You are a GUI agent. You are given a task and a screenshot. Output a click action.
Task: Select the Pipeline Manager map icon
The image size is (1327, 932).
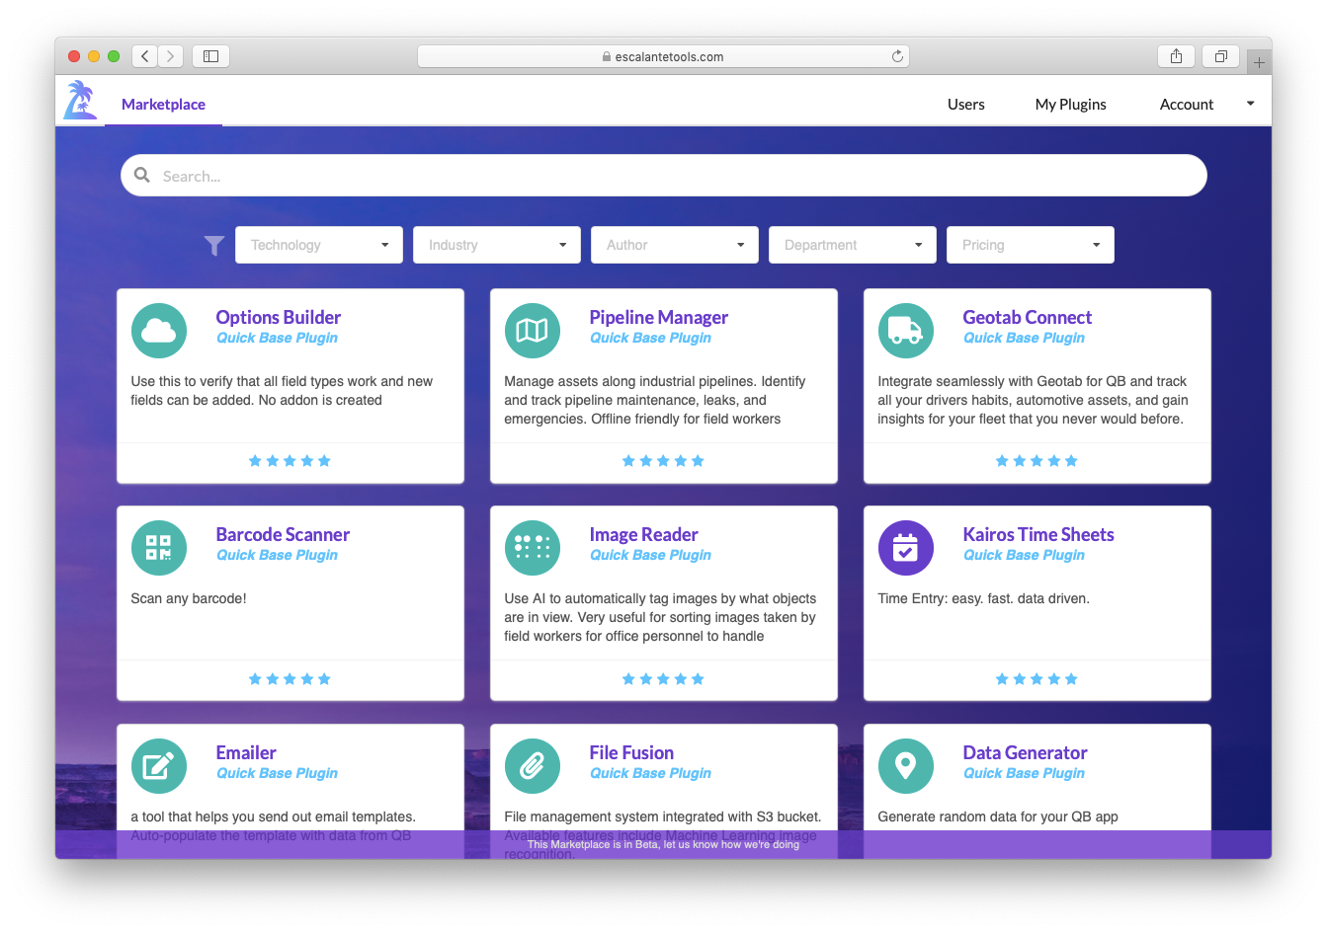coord(533,331)
